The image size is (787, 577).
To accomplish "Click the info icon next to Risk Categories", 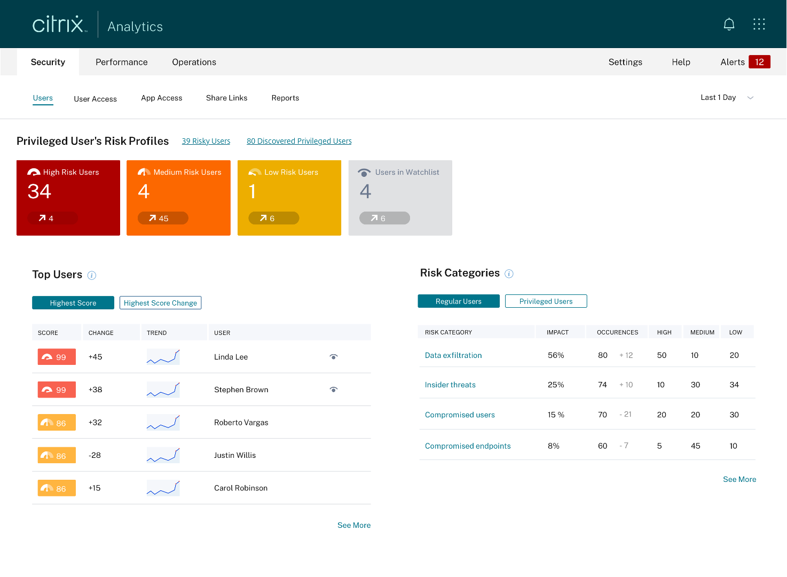I will [x=509, y=274].
